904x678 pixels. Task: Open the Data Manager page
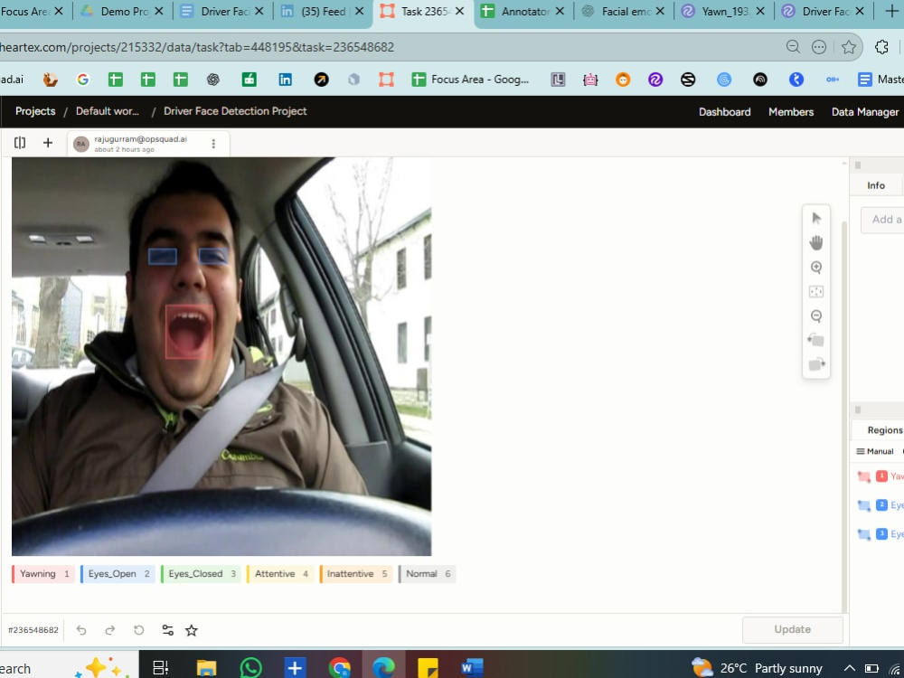865,112
